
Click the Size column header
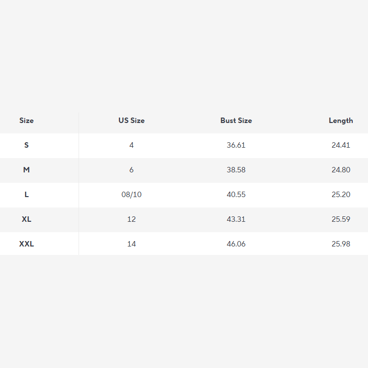[x=27, y=121]
